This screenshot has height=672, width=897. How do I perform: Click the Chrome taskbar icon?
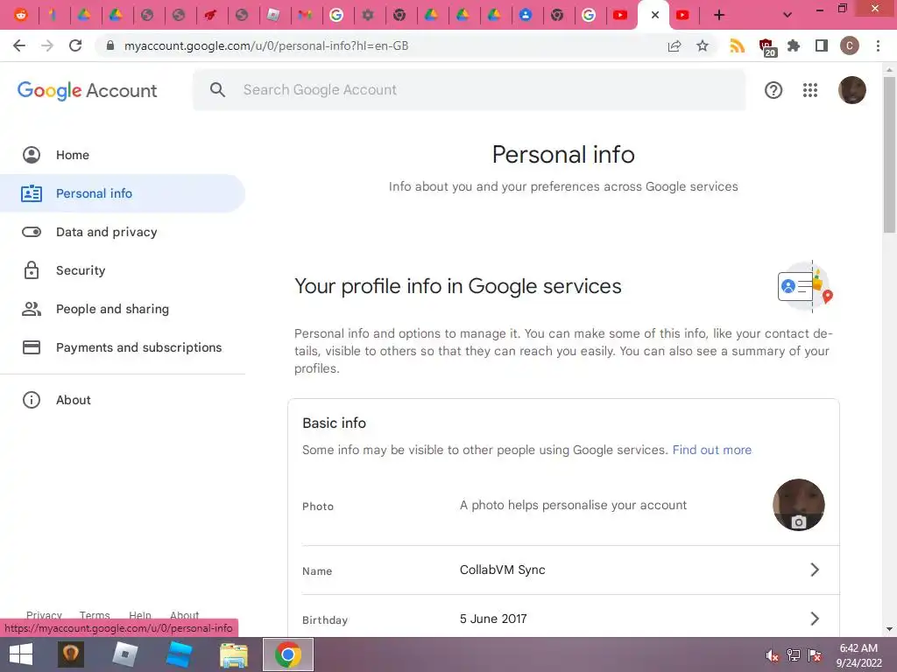click(x=287, y=654)
